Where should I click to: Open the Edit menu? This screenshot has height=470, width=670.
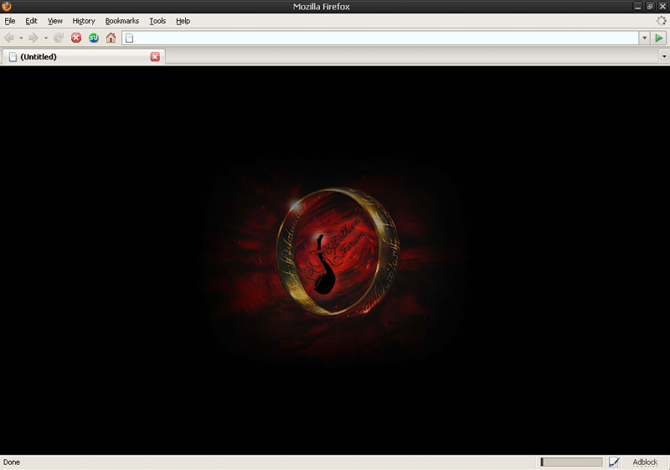pyautogui.click(x=31, y=21)
